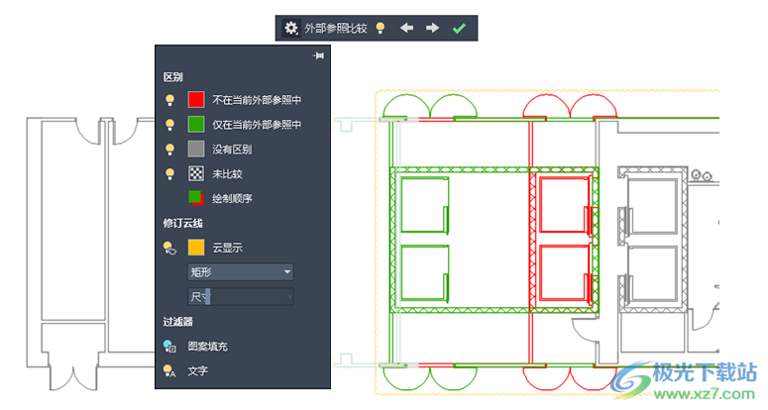This screenshot has width=768, height=410.
Task: Click the 区别 section heading
Action: click(172, 77)
